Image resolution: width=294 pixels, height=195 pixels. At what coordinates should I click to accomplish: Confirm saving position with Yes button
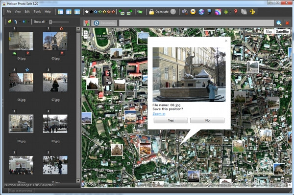[171, 120]
